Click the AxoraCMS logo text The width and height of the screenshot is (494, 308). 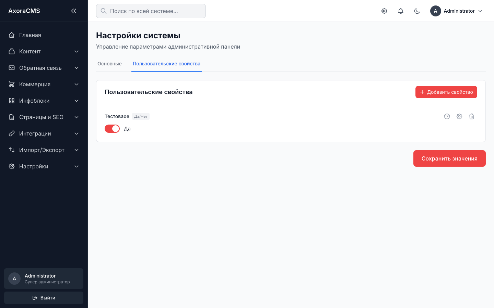coord(24,11)
